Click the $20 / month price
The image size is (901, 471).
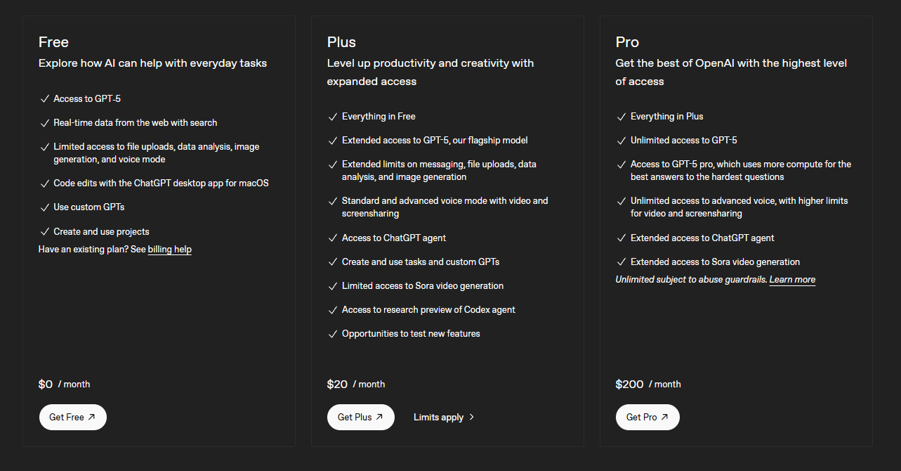point(356,384)
